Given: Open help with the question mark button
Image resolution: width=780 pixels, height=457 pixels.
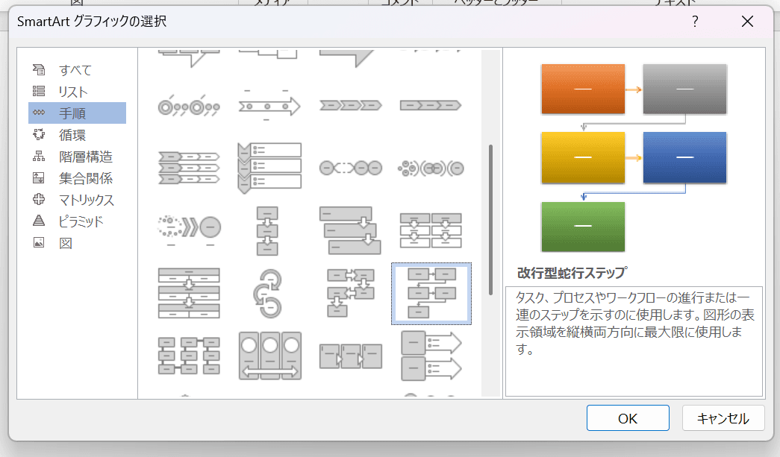Looking at the screenshot, I should point(695,22).
